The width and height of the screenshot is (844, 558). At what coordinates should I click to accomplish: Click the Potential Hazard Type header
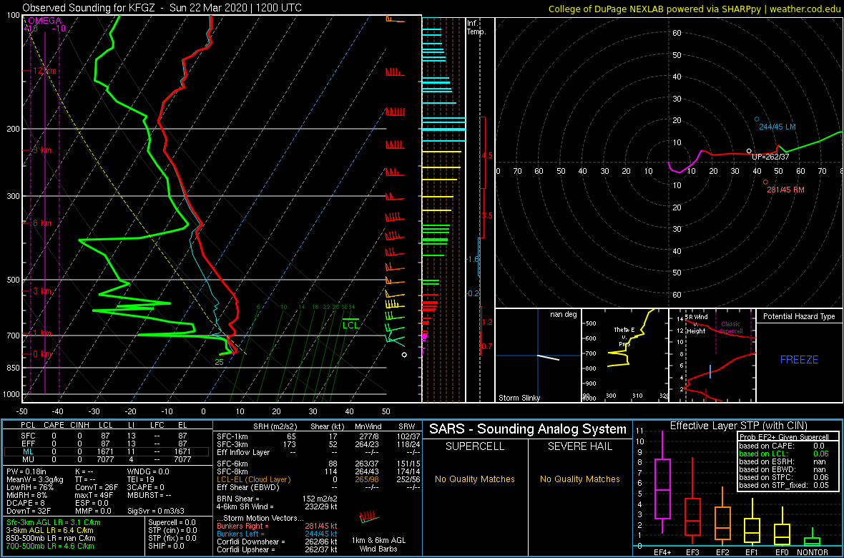pos(800,316)
